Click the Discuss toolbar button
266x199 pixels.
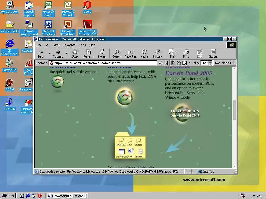click(213, 54)
